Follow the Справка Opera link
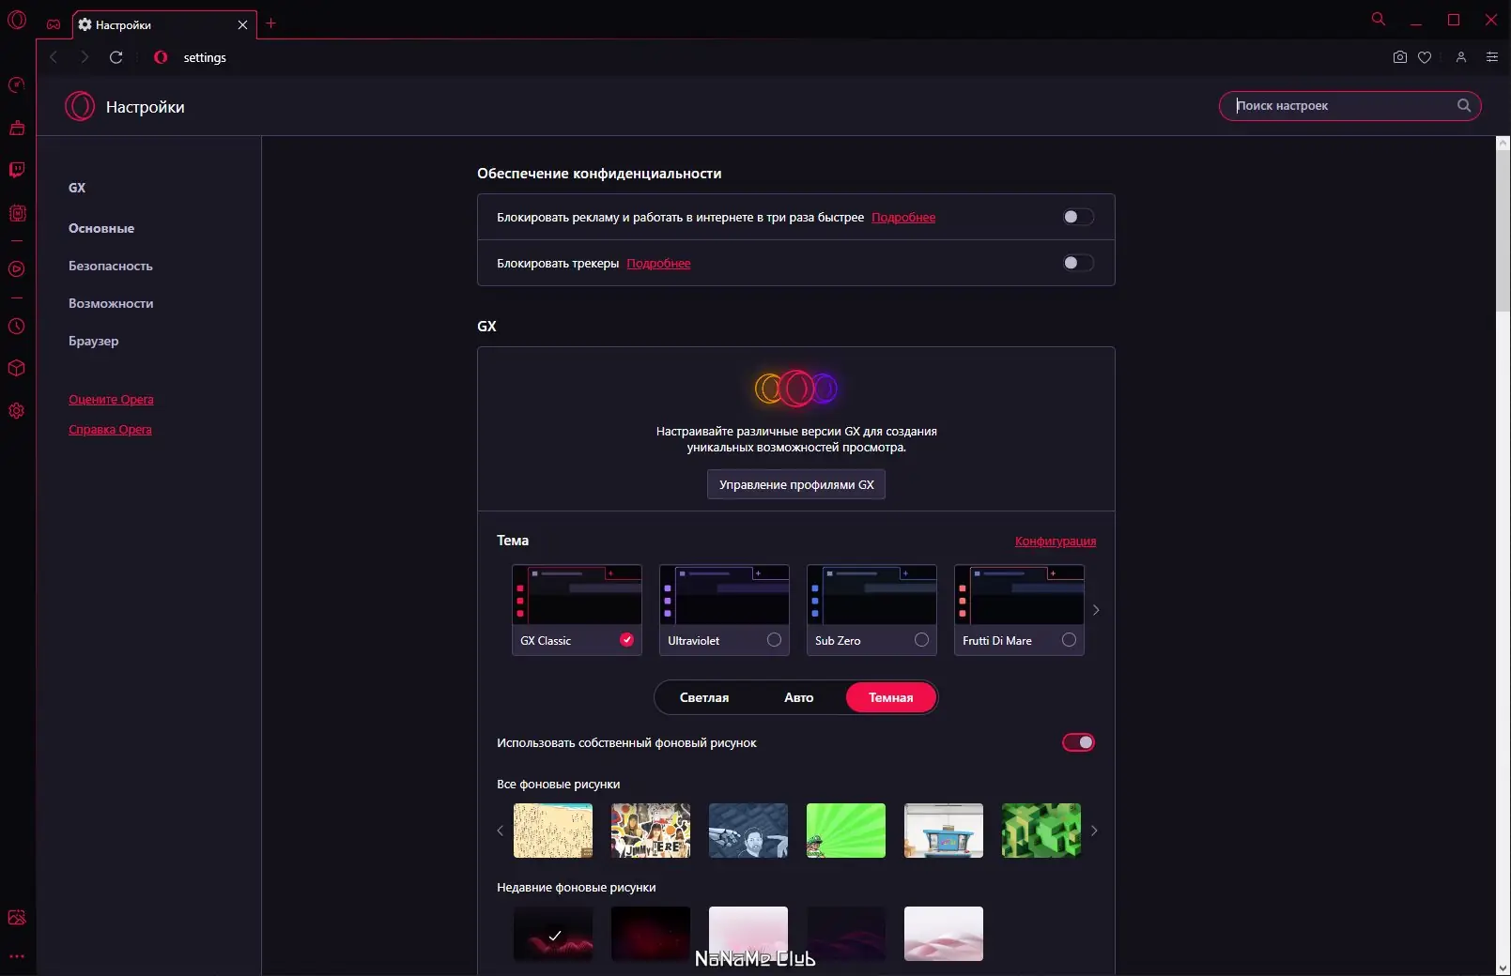 coord(110,430)
